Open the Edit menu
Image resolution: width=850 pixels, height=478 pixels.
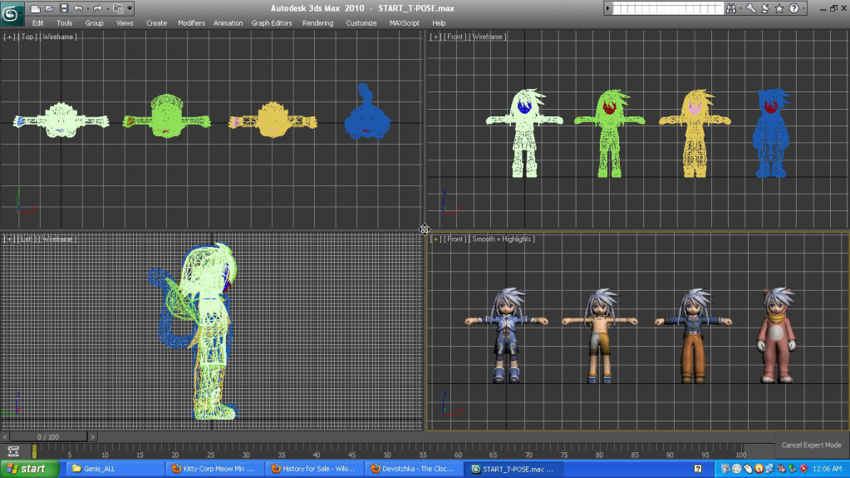click(x=38, y=23)
